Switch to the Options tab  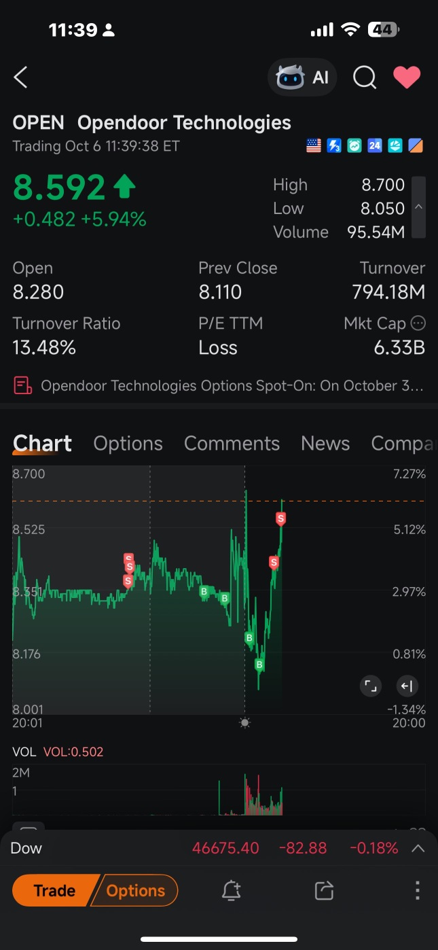pos(128,444)
